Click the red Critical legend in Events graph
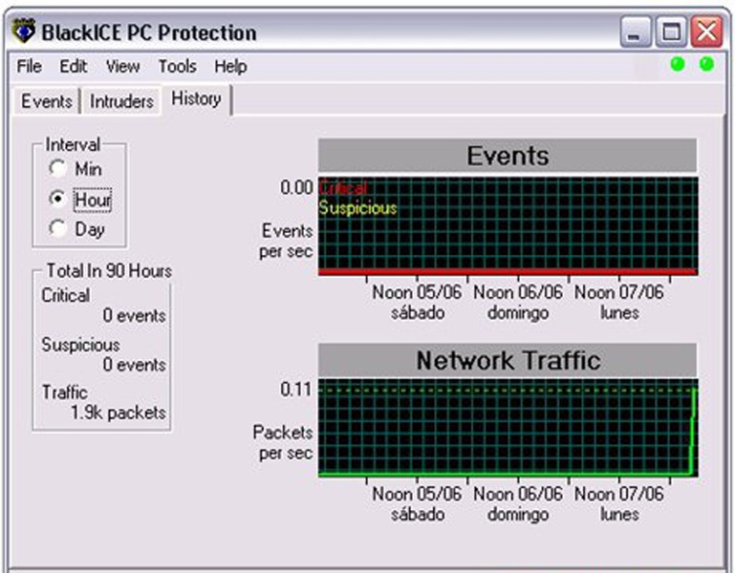Image resolution: width=735 pixels, height=573 pixels. click(x=343, y=188)
